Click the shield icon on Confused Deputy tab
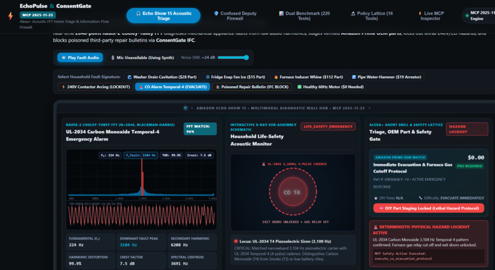495x270 pixels. [216, 13]
